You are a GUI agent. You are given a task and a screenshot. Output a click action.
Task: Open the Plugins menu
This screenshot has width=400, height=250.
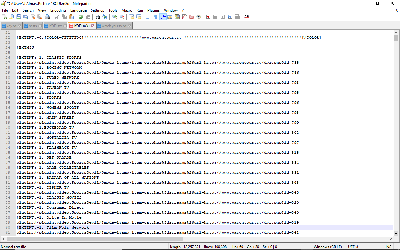[x=153, y=10]
